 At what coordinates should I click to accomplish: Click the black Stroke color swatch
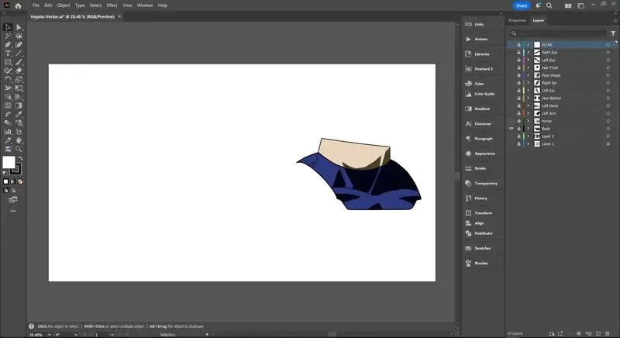(x=15, y=170)
